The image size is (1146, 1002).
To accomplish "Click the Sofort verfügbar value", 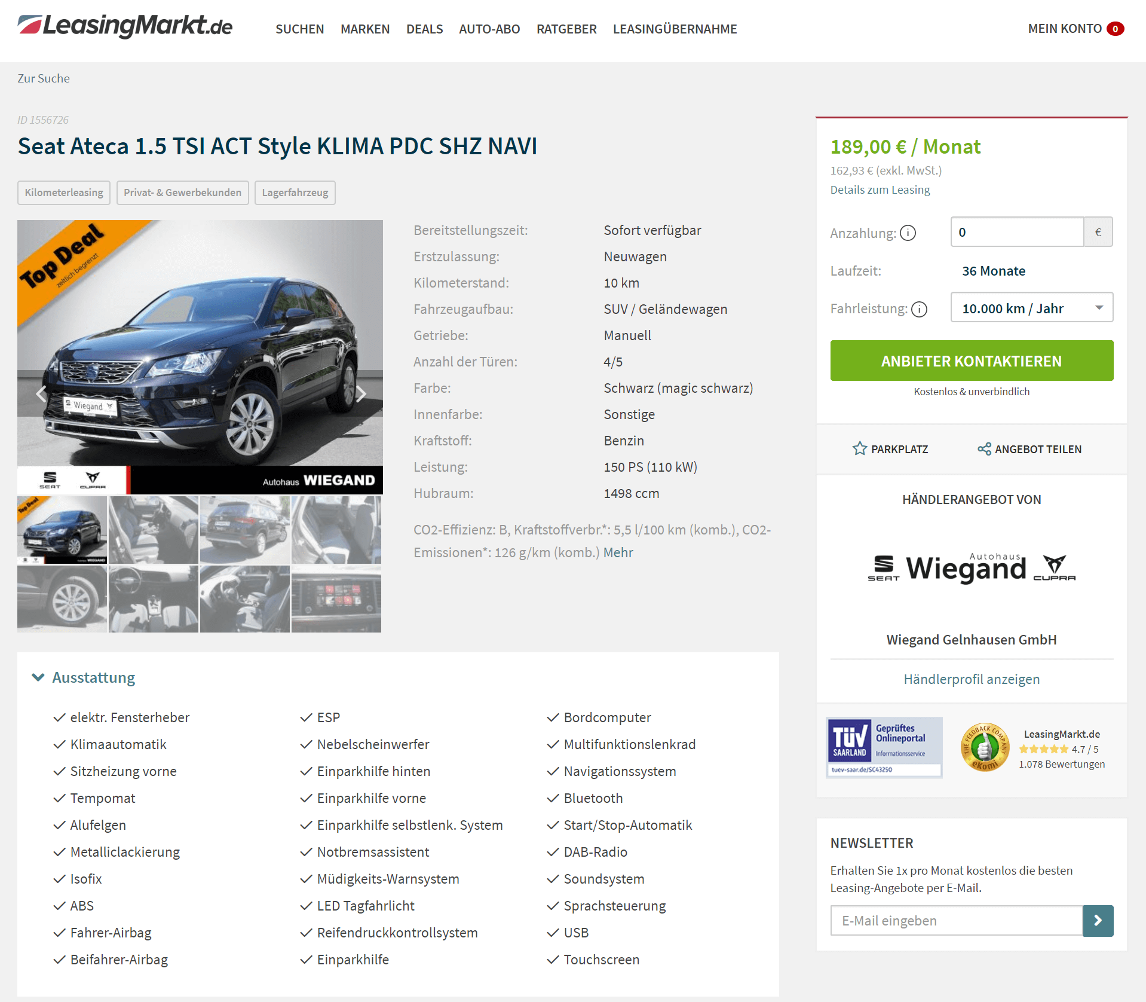I will click(652, 230).
